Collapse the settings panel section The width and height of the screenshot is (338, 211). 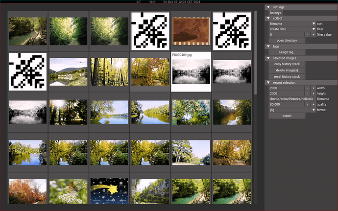tap(269, 7)
